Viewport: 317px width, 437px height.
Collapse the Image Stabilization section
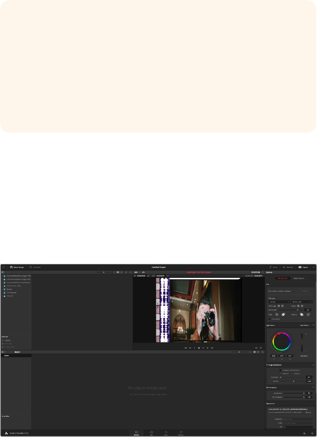click(x=267, y=365)
